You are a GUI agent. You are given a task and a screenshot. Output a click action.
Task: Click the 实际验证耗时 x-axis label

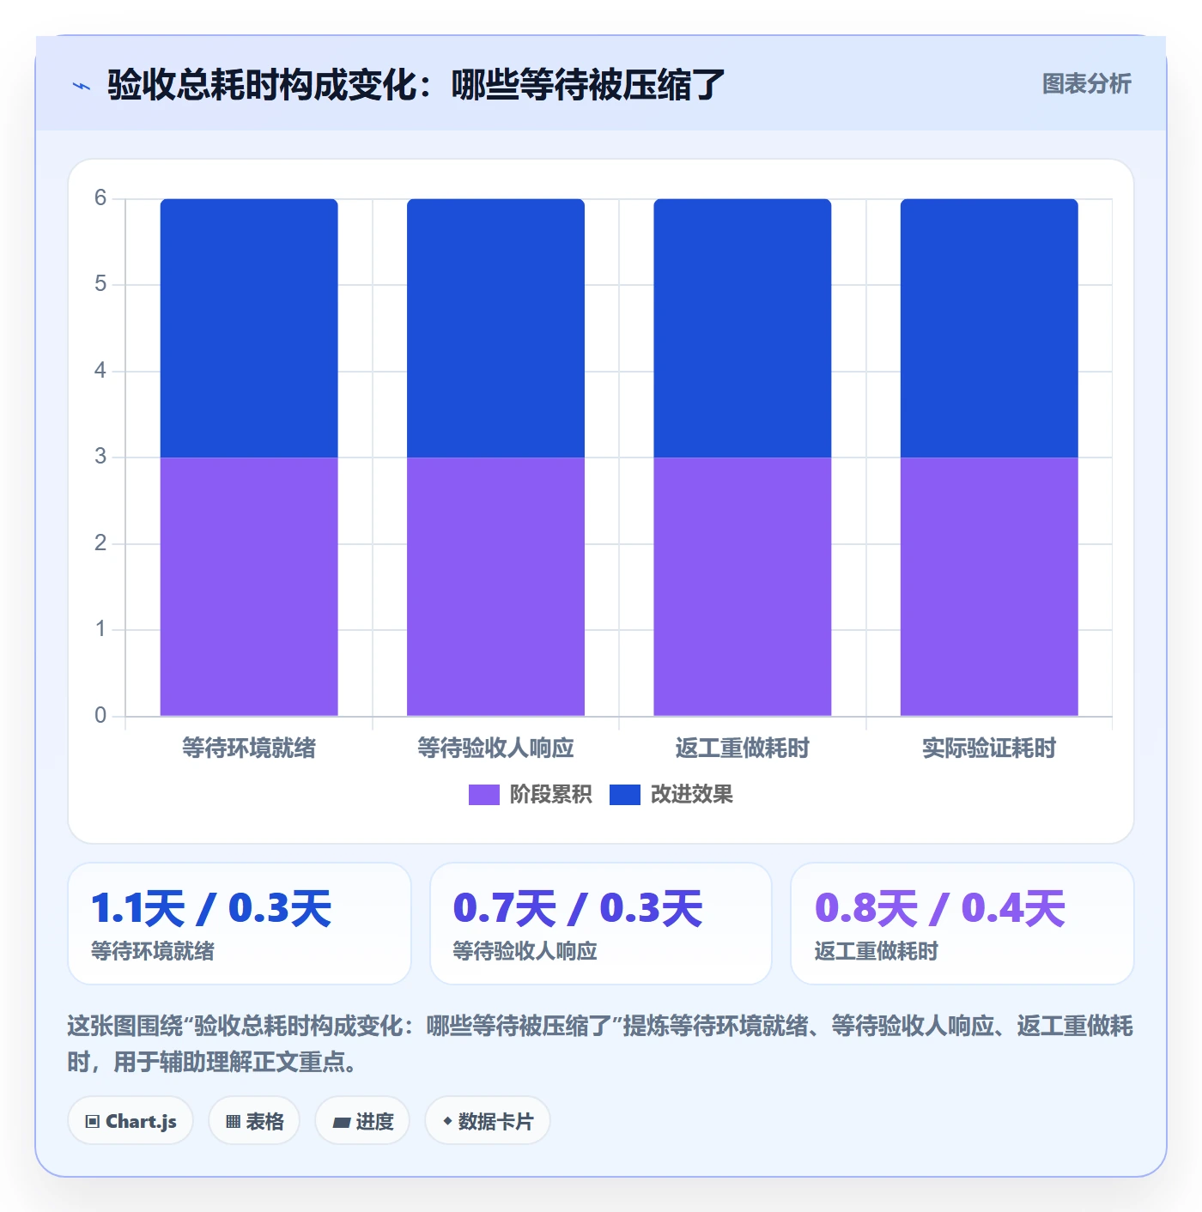[989, 748]
